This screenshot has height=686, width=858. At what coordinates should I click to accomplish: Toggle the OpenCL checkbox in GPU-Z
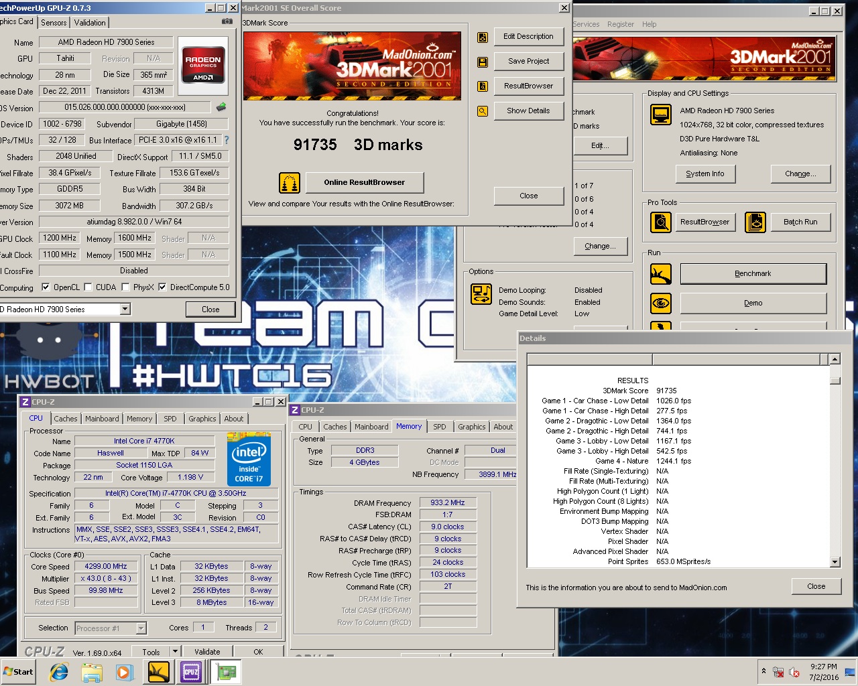[46, 287]
